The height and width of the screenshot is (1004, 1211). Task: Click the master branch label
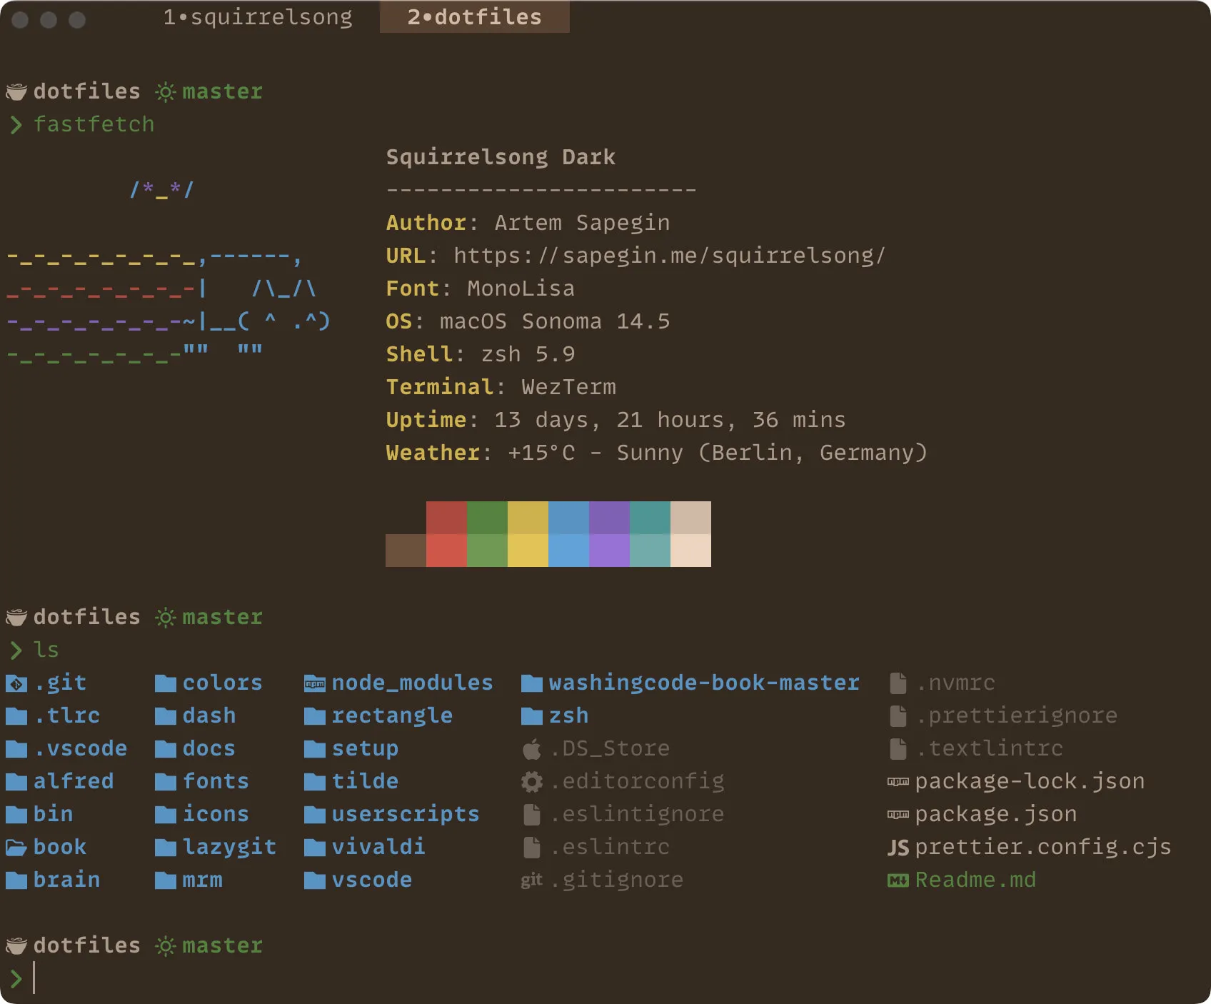[221, 91]
